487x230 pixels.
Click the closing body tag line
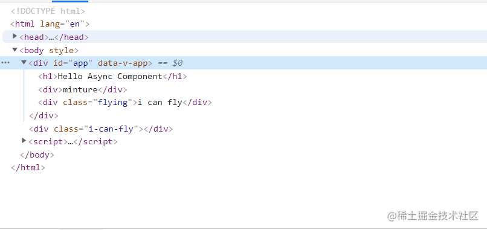37,155
